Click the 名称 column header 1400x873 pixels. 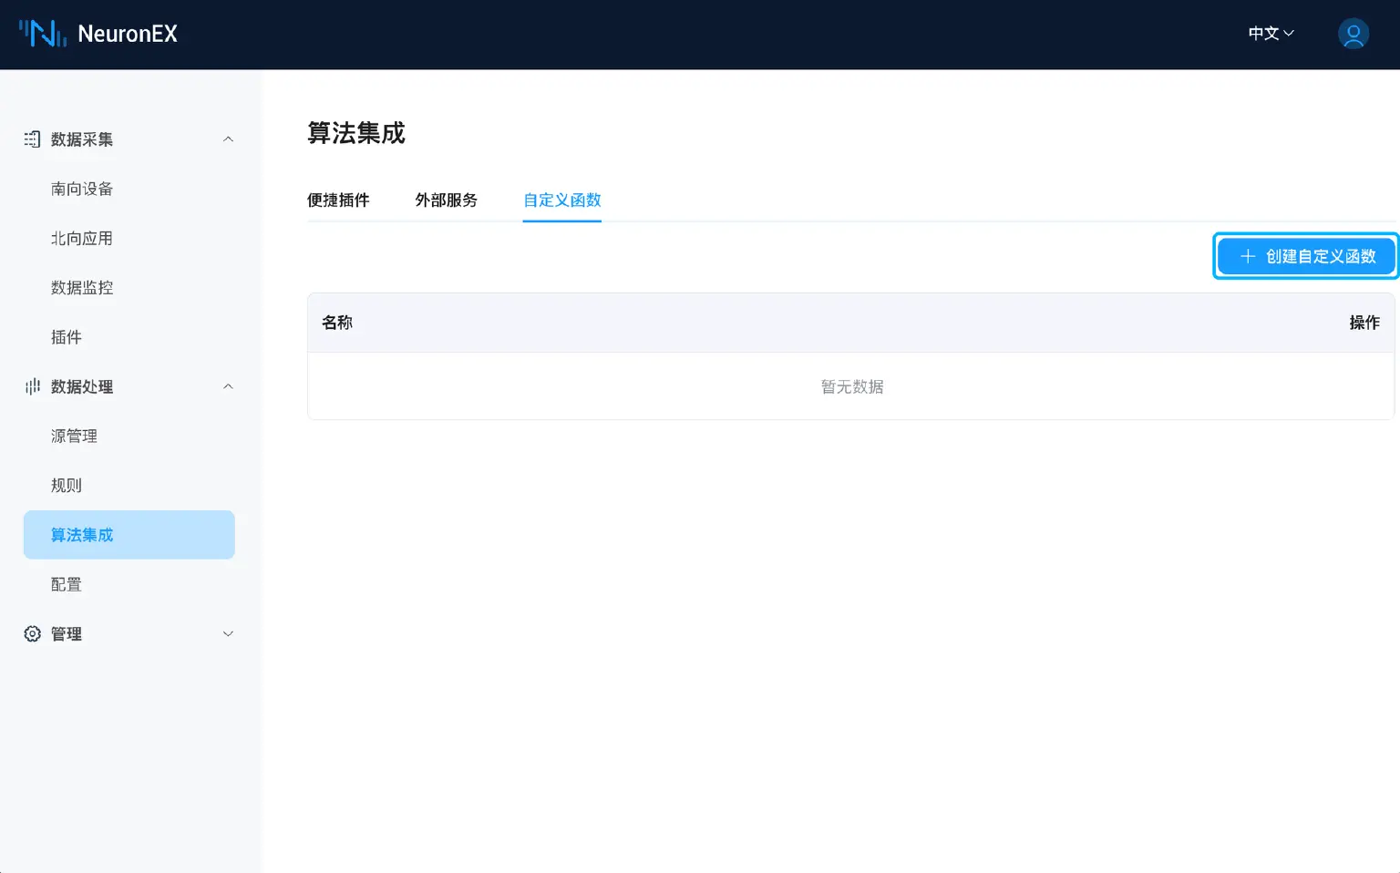click(x=336, y=323)
